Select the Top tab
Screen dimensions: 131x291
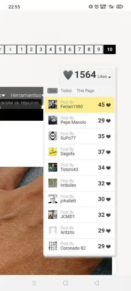pos(52,91)
